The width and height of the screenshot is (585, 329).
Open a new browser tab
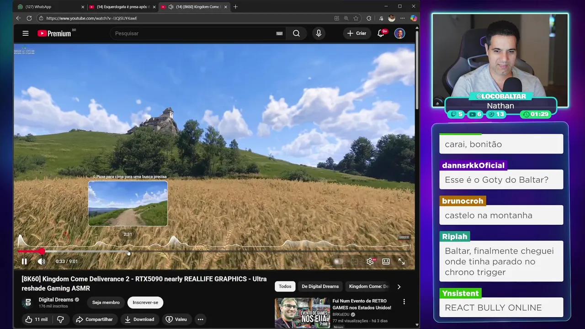(x=235, y=7)
